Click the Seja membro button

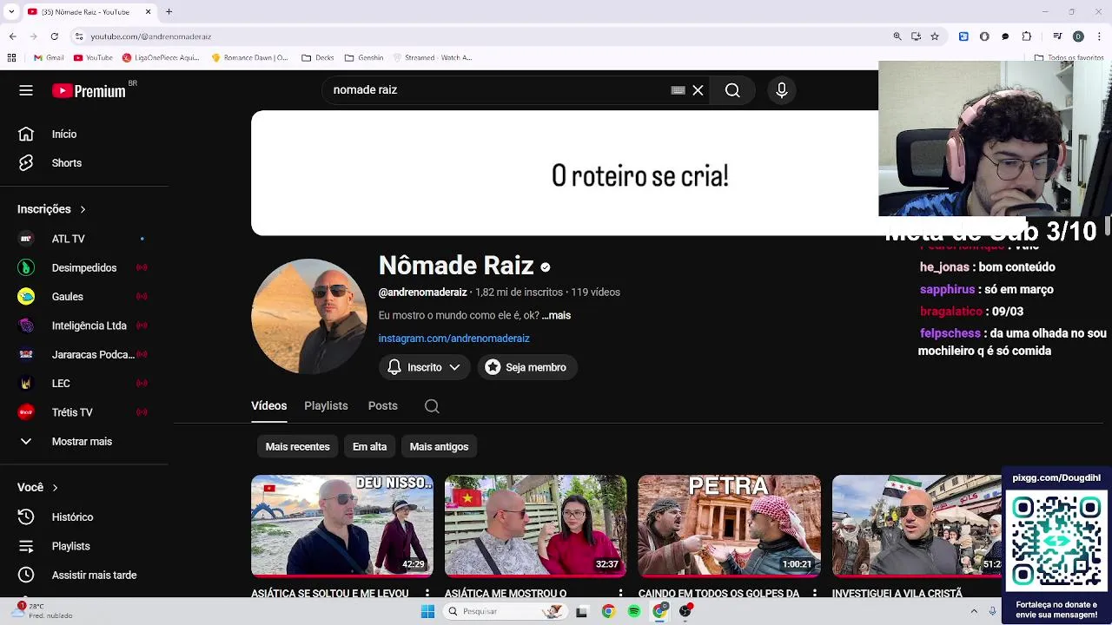[x=527, y=367]
